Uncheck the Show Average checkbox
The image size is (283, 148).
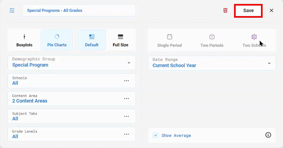coord(155,135)
